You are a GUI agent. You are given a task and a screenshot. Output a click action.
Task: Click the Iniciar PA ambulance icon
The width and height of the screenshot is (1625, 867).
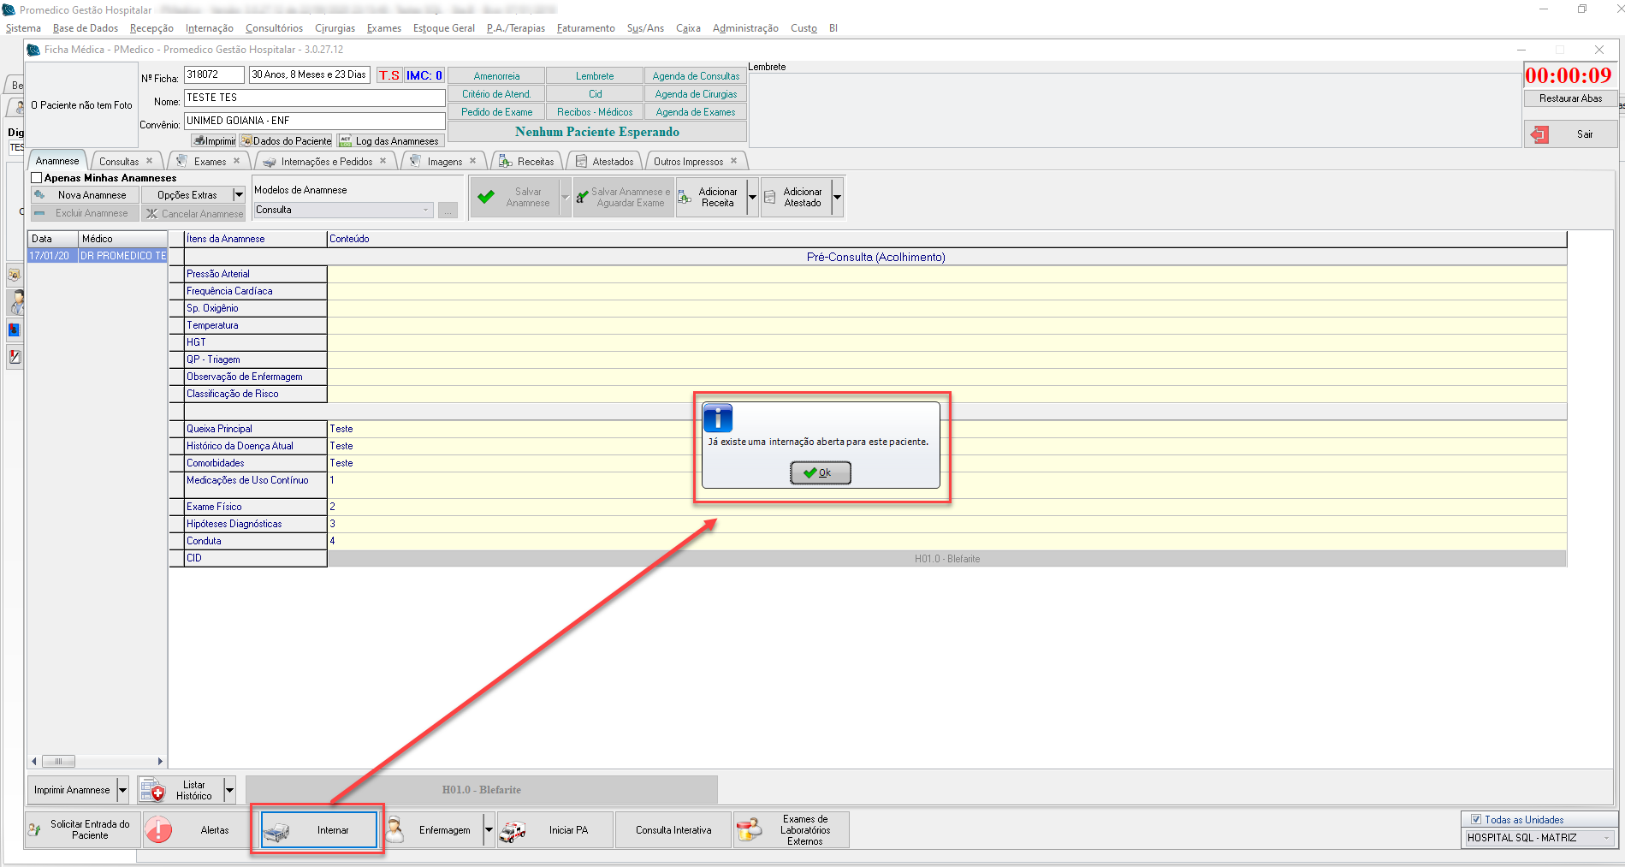point(513,831)
